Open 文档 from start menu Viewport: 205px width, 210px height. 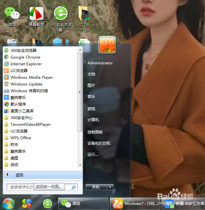[x=91, y=74]
